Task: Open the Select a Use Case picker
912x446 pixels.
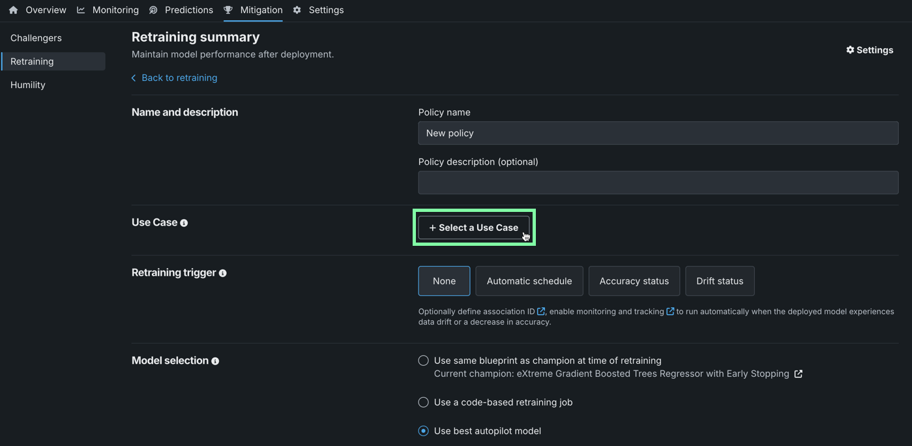Action: pyautogui.click(x=474, y=228)
